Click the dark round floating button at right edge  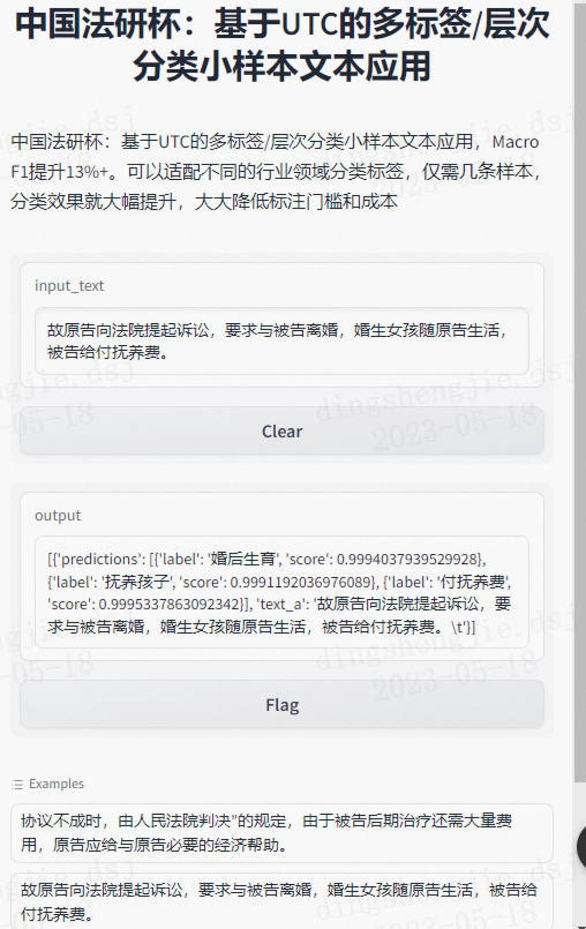581,846
